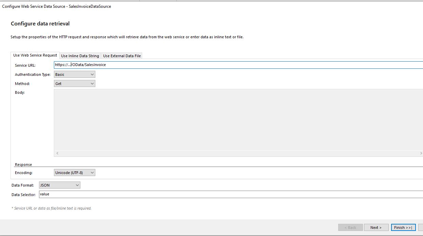Click the Service URL input field
423x236 pixels.
pos(237,65)
